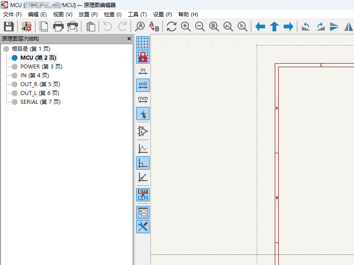Screen dimensions: 354x265
Task: Open the 视图 (V) menu
Action: [x=62, y=15]
